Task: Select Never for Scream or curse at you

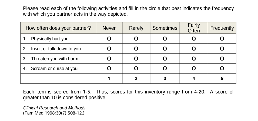Action: point(109,69)
